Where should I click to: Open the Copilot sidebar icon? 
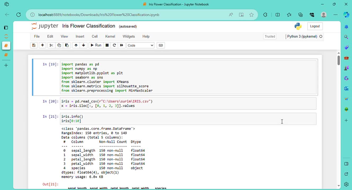[x=346, y=15]
